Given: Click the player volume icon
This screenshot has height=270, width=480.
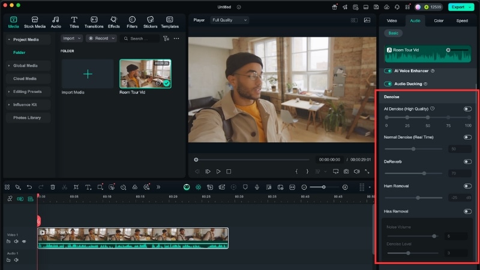Looking at the screenshot, I should (356, 172).
